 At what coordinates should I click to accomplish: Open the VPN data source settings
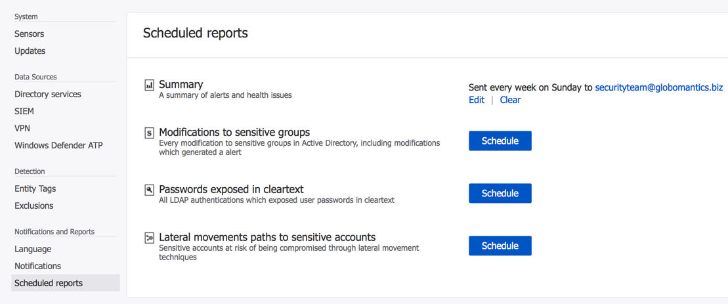tap(22, 128)
